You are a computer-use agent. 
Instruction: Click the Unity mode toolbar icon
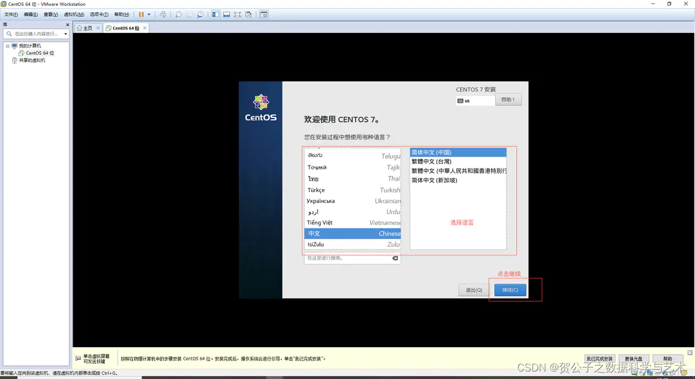coord(248,14)
